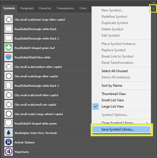
Task: Open Symbol Options... dialog
Action: pyautogui.click(x=121, y=115)
